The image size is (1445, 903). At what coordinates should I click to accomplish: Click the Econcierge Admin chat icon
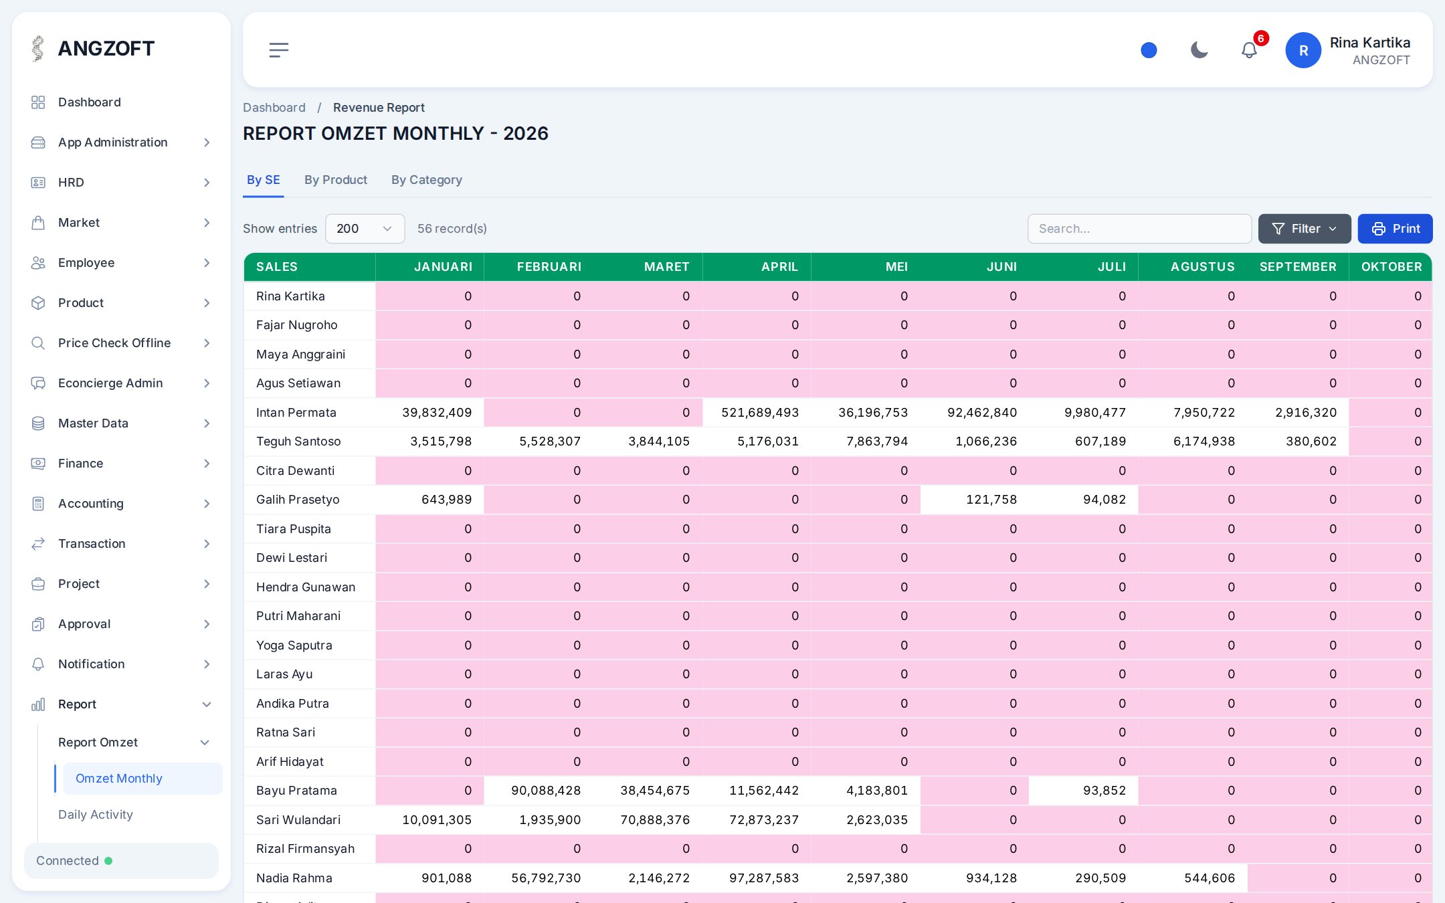tap(38, 383)
